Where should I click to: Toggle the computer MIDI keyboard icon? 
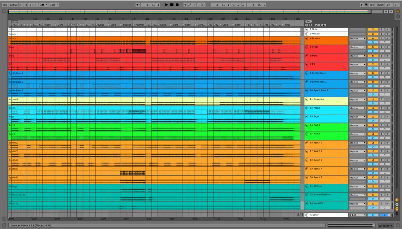[x=366, y=5]
